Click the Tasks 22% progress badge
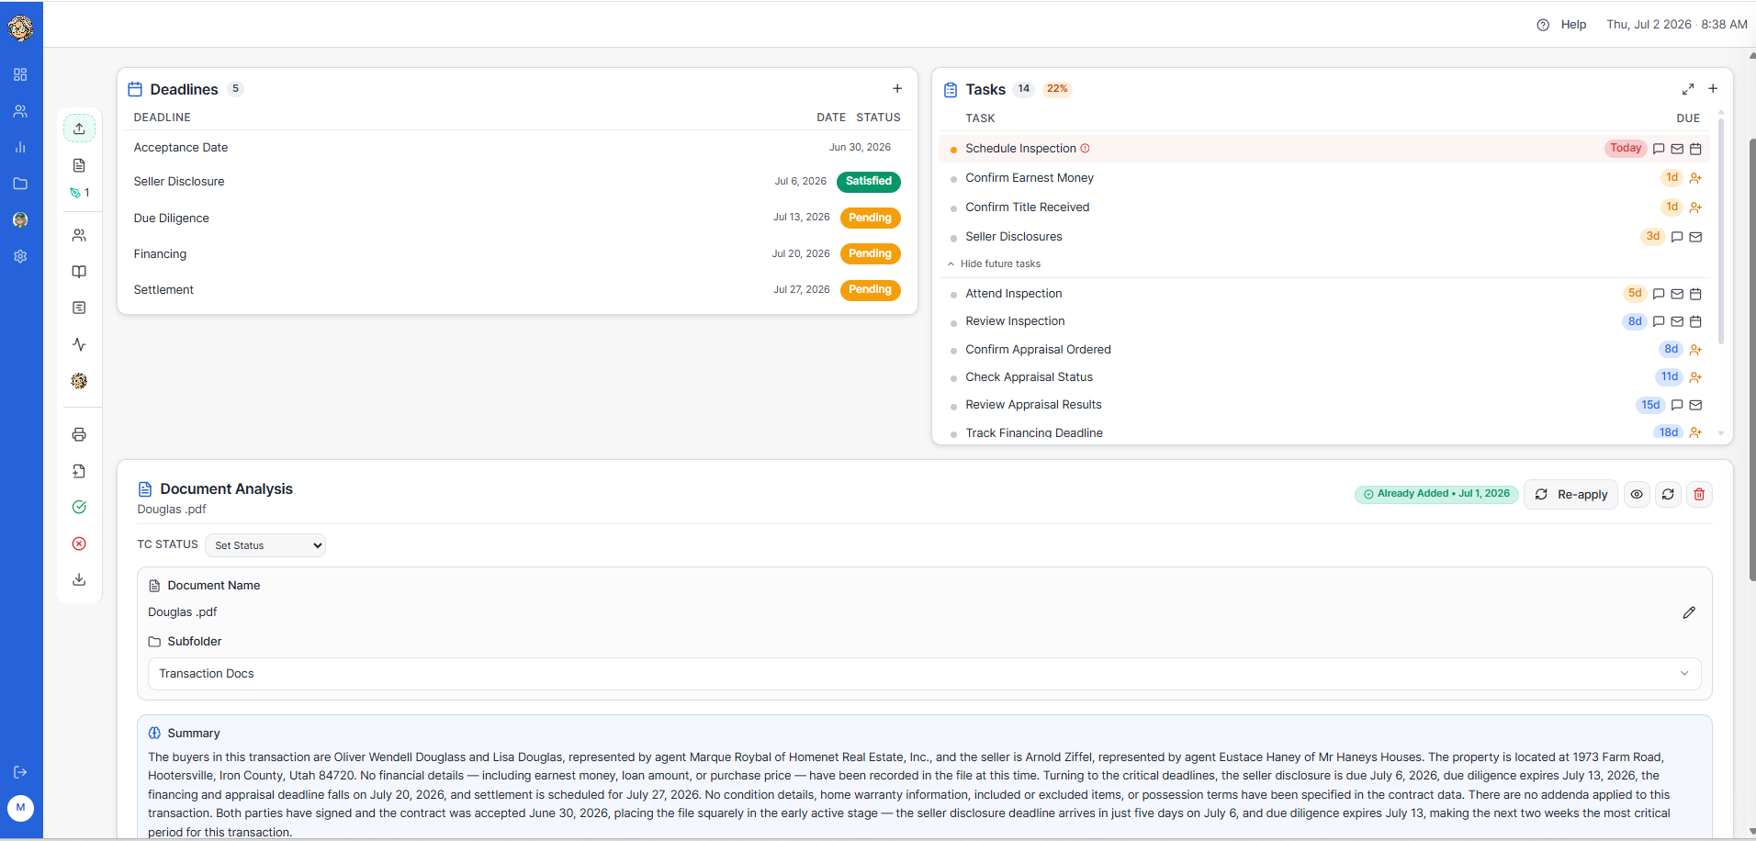This screenshot has width=1756, height=841. coord(1057,89)
